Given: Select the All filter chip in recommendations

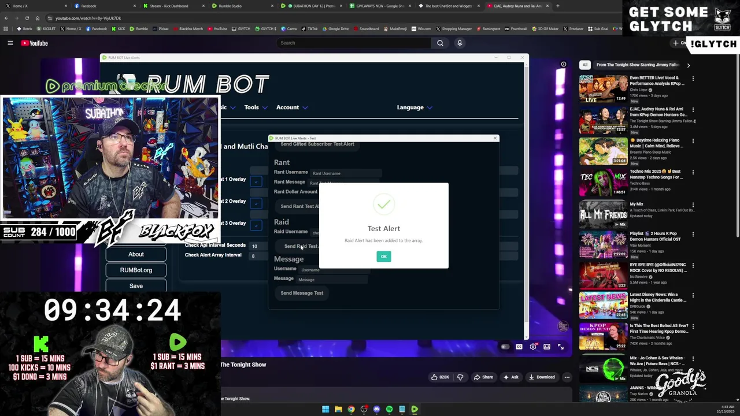Looking at the screenshot, I should 585,65.
